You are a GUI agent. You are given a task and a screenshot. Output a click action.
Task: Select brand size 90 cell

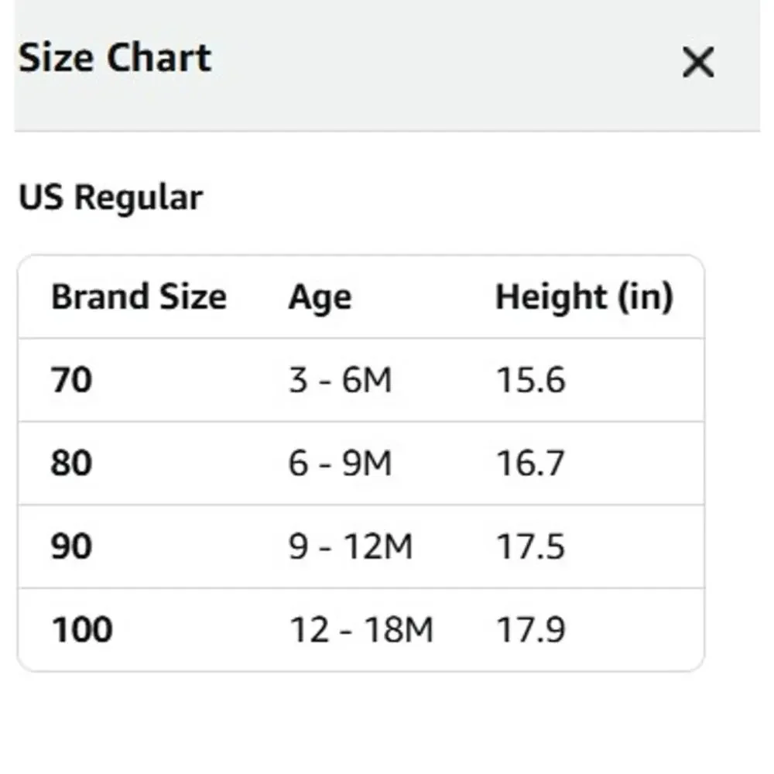[x=71, y=546]
